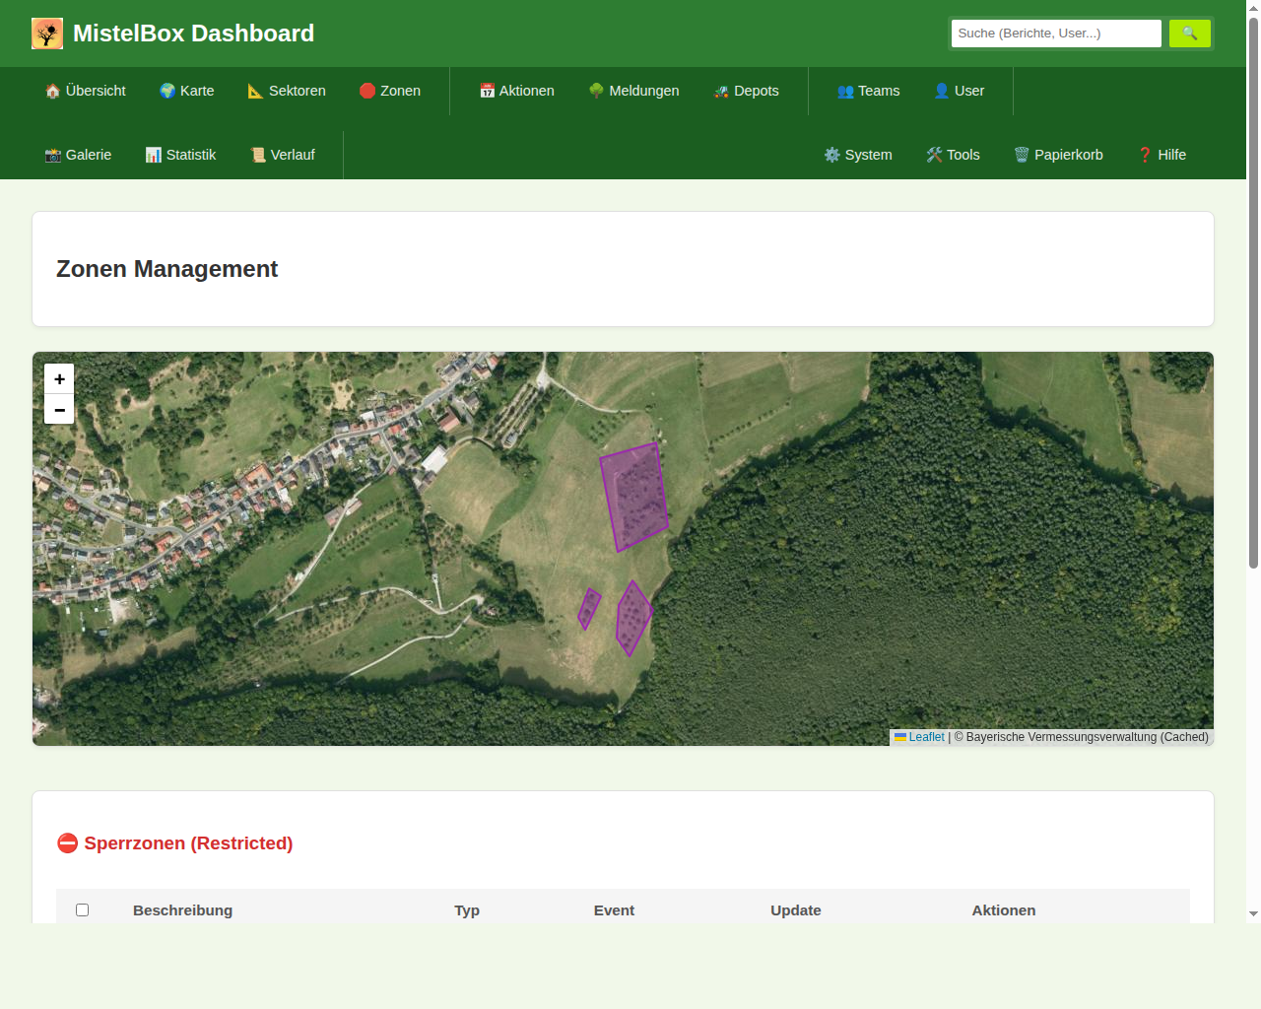Click the Statistik bar chart icon
Screen dimensions: 1261x1009
(154, 155)
